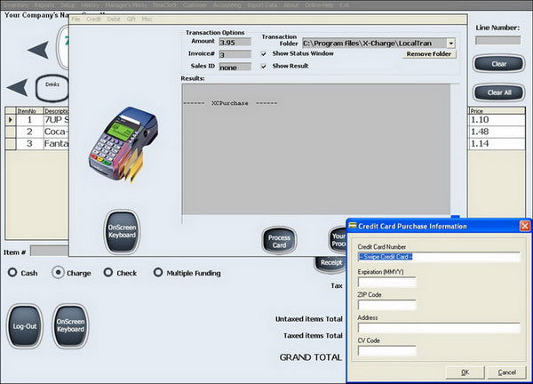The image size is (533, 384).
Task: Choose the Multiple Funding radio option
Action: (x=158, y=272)
